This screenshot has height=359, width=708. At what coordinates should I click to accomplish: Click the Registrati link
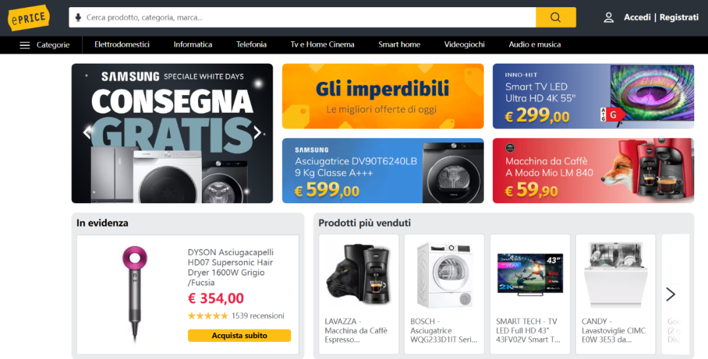click(679, 18)
